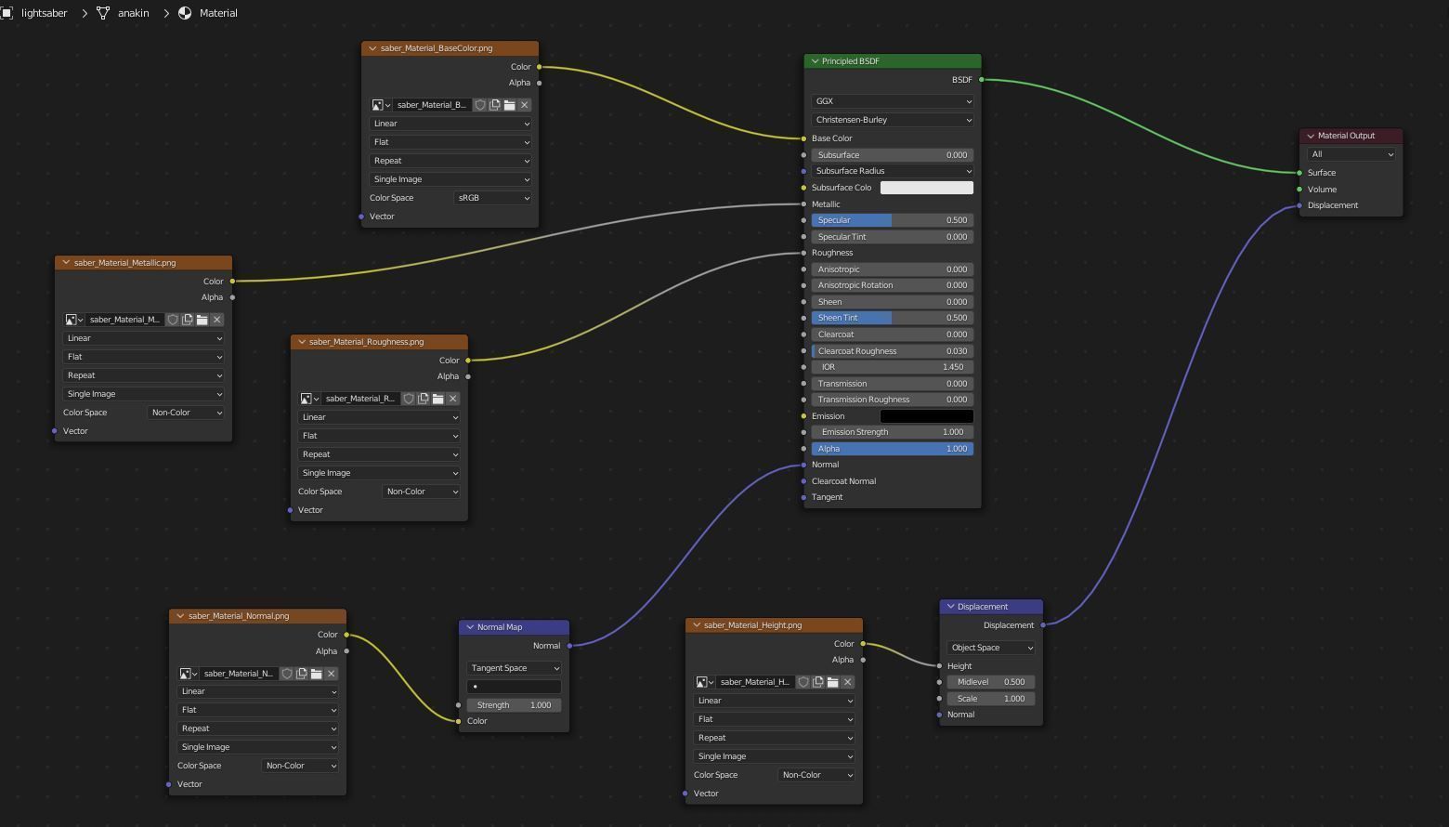Open image file for Normal node

coord(317,674)
